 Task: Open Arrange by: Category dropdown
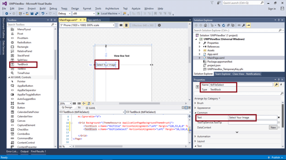click(207, 98)
